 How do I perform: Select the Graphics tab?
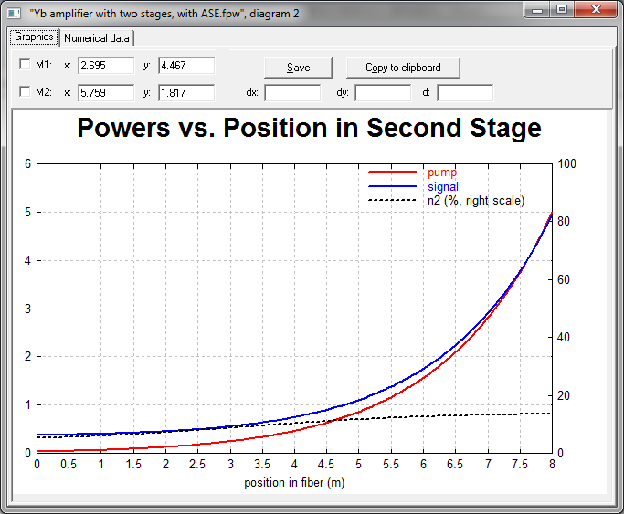click(x=34, y=37)
